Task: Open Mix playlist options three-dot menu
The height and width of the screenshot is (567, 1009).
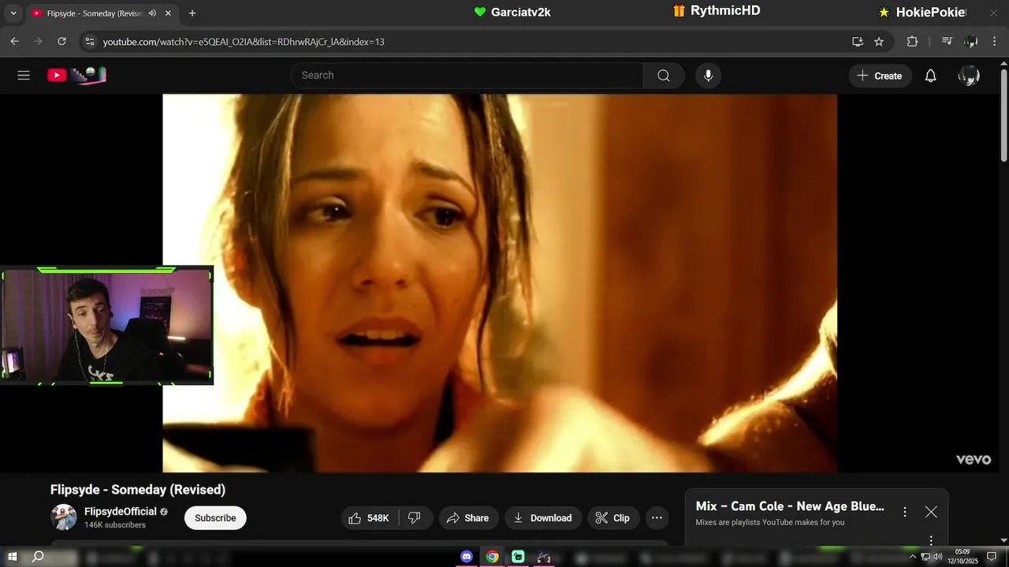Action: [x=905, y=512]
